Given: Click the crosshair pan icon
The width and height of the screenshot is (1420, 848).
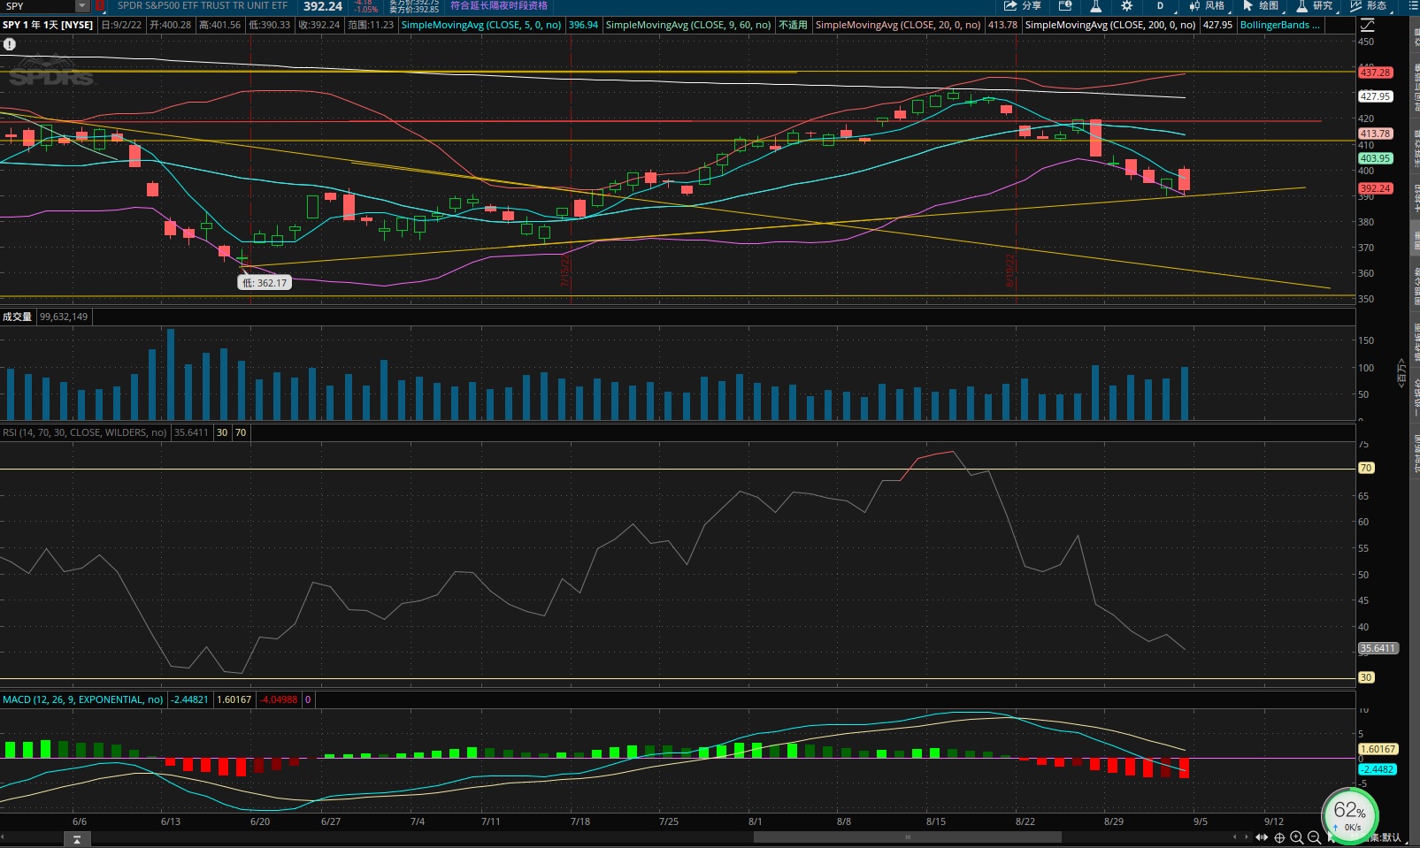Looking at the screenshot, I should click(x=1279, y=837).
